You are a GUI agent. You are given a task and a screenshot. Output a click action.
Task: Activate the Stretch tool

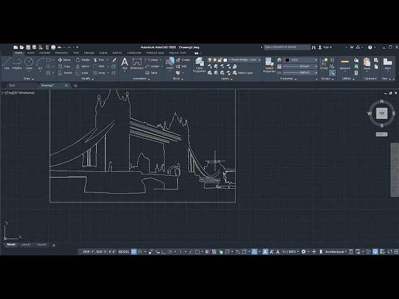65,73
